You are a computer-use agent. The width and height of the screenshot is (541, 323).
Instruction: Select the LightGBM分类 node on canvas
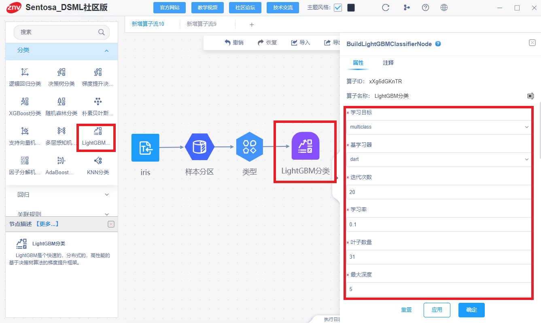306,146
